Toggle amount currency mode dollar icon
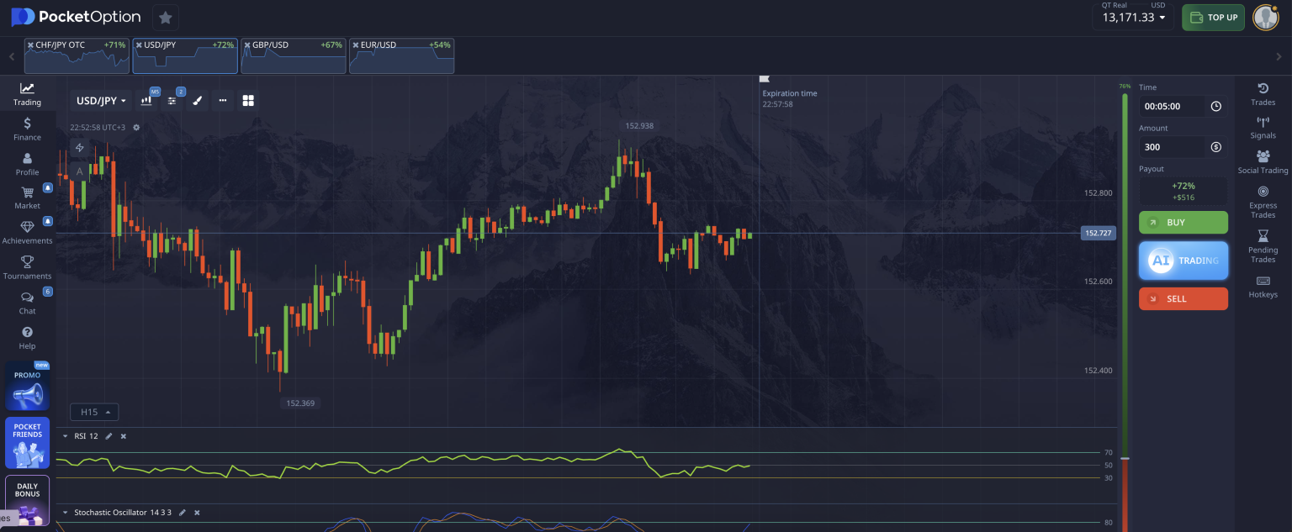 [x=1215, y=147]
